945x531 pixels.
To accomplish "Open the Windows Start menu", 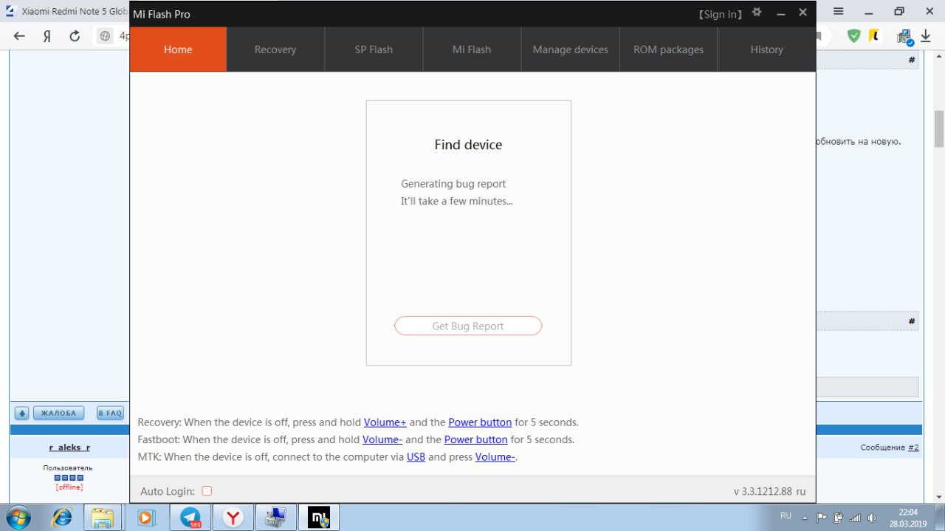I will (x=19, y=516).
